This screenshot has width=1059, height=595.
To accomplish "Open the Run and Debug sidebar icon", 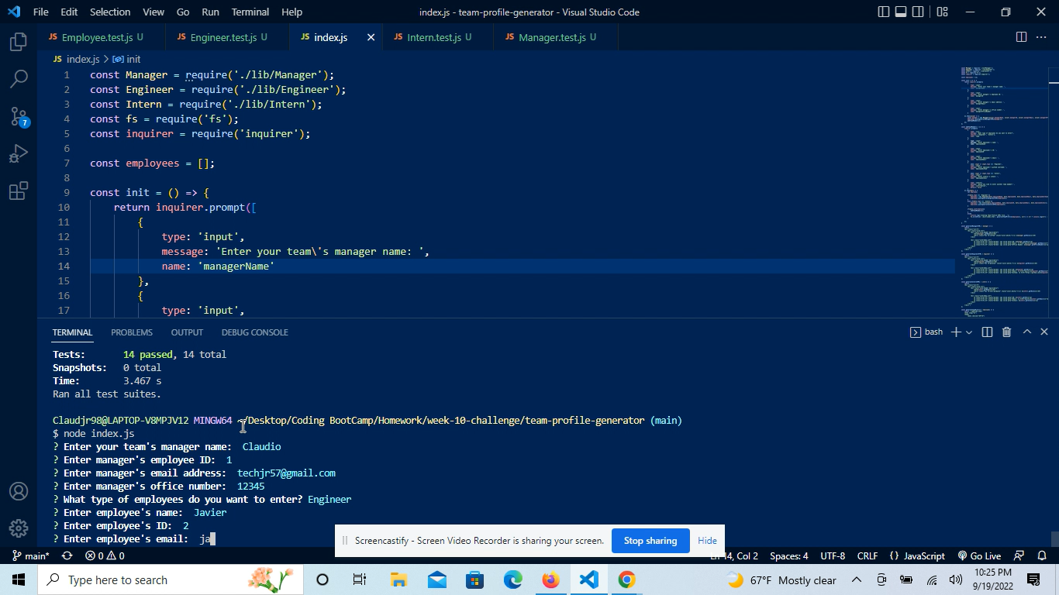I will (18, 153).
